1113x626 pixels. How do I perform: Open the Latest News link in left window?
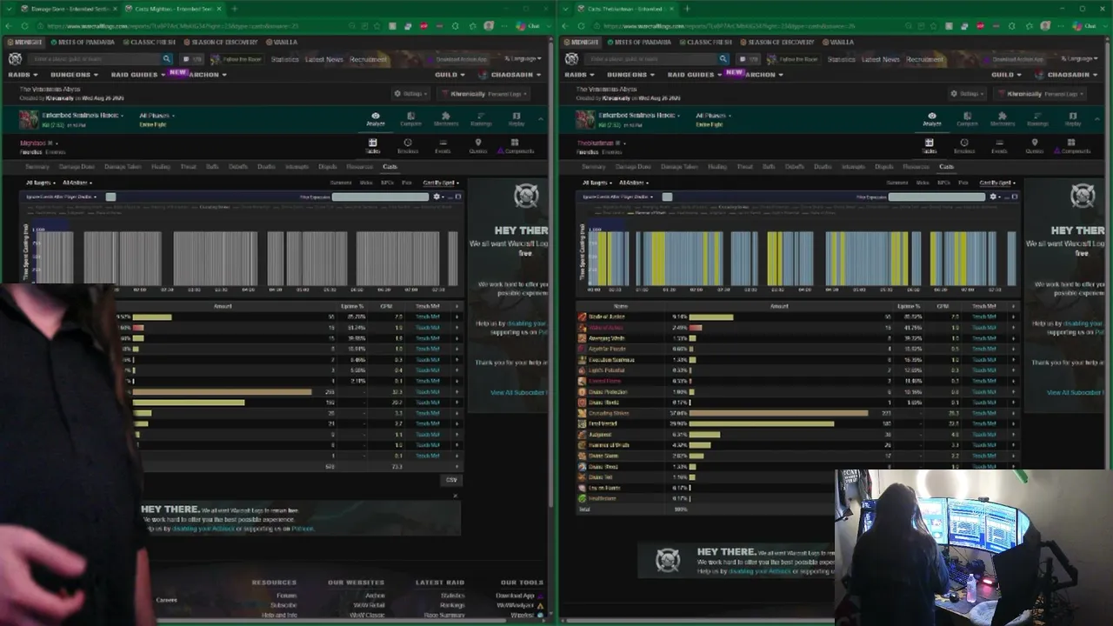point(323,59)
